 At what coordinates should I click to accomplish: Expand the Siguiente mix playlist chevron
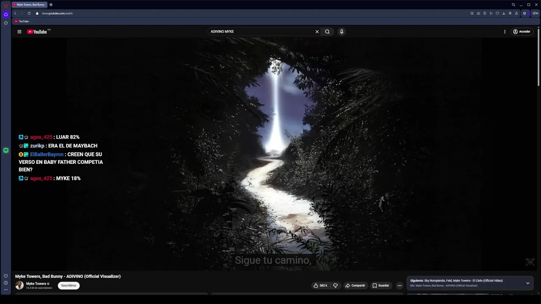coord(527,283)
